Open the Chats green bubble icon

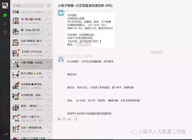[x=5, y=15]
